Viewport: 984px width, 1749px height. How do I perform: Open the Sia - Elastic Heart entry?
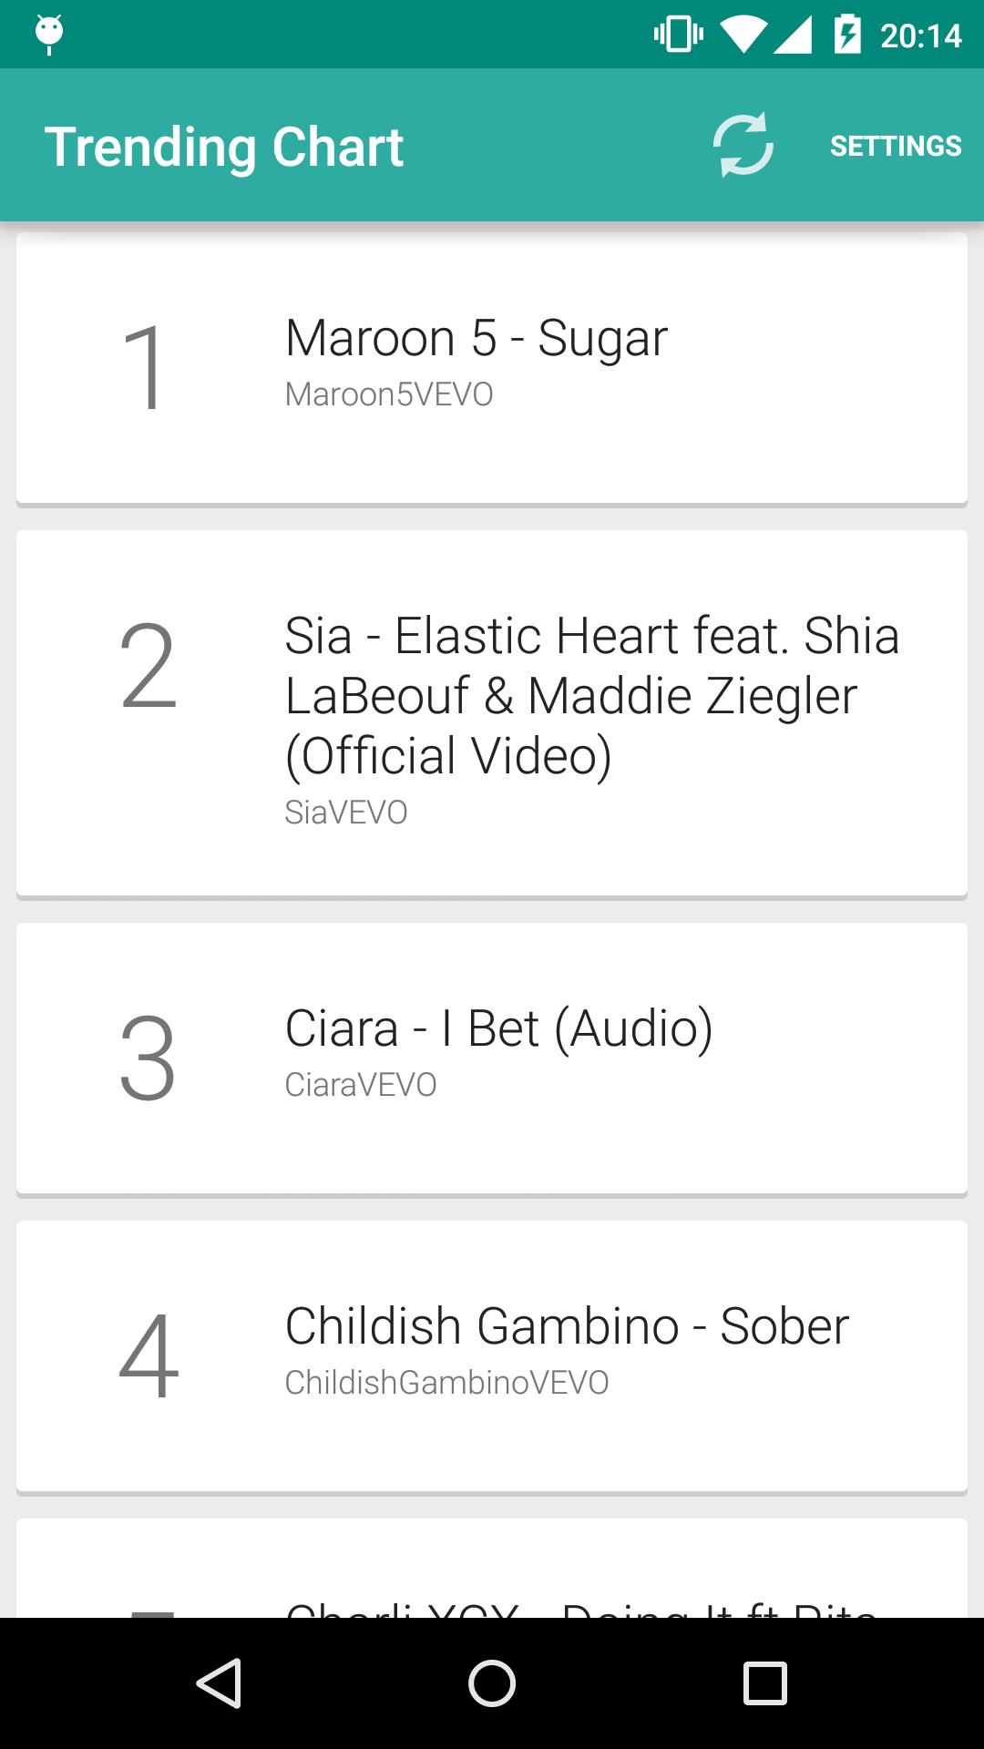[492, 711]
